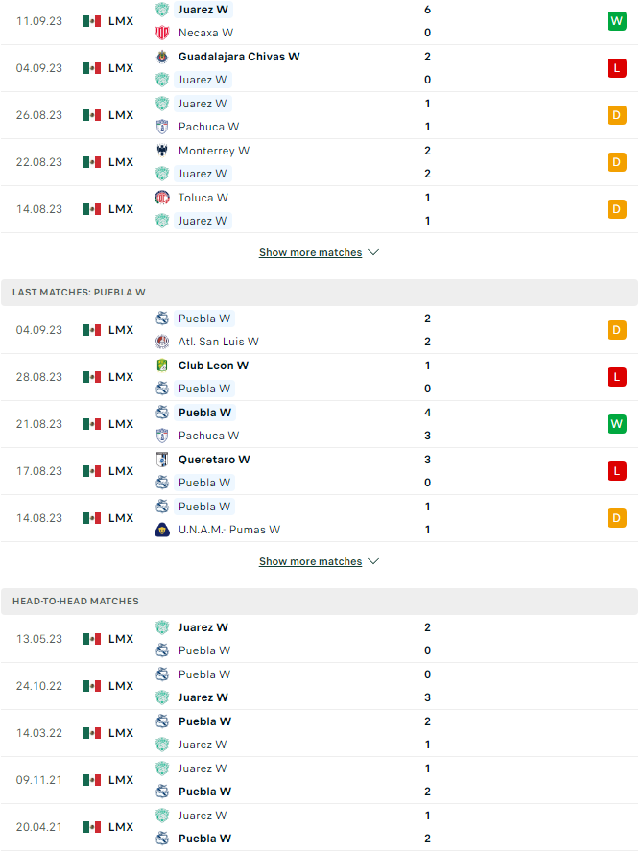Click the Guadalajara Chivas W crest

click(x=162, y=57)
